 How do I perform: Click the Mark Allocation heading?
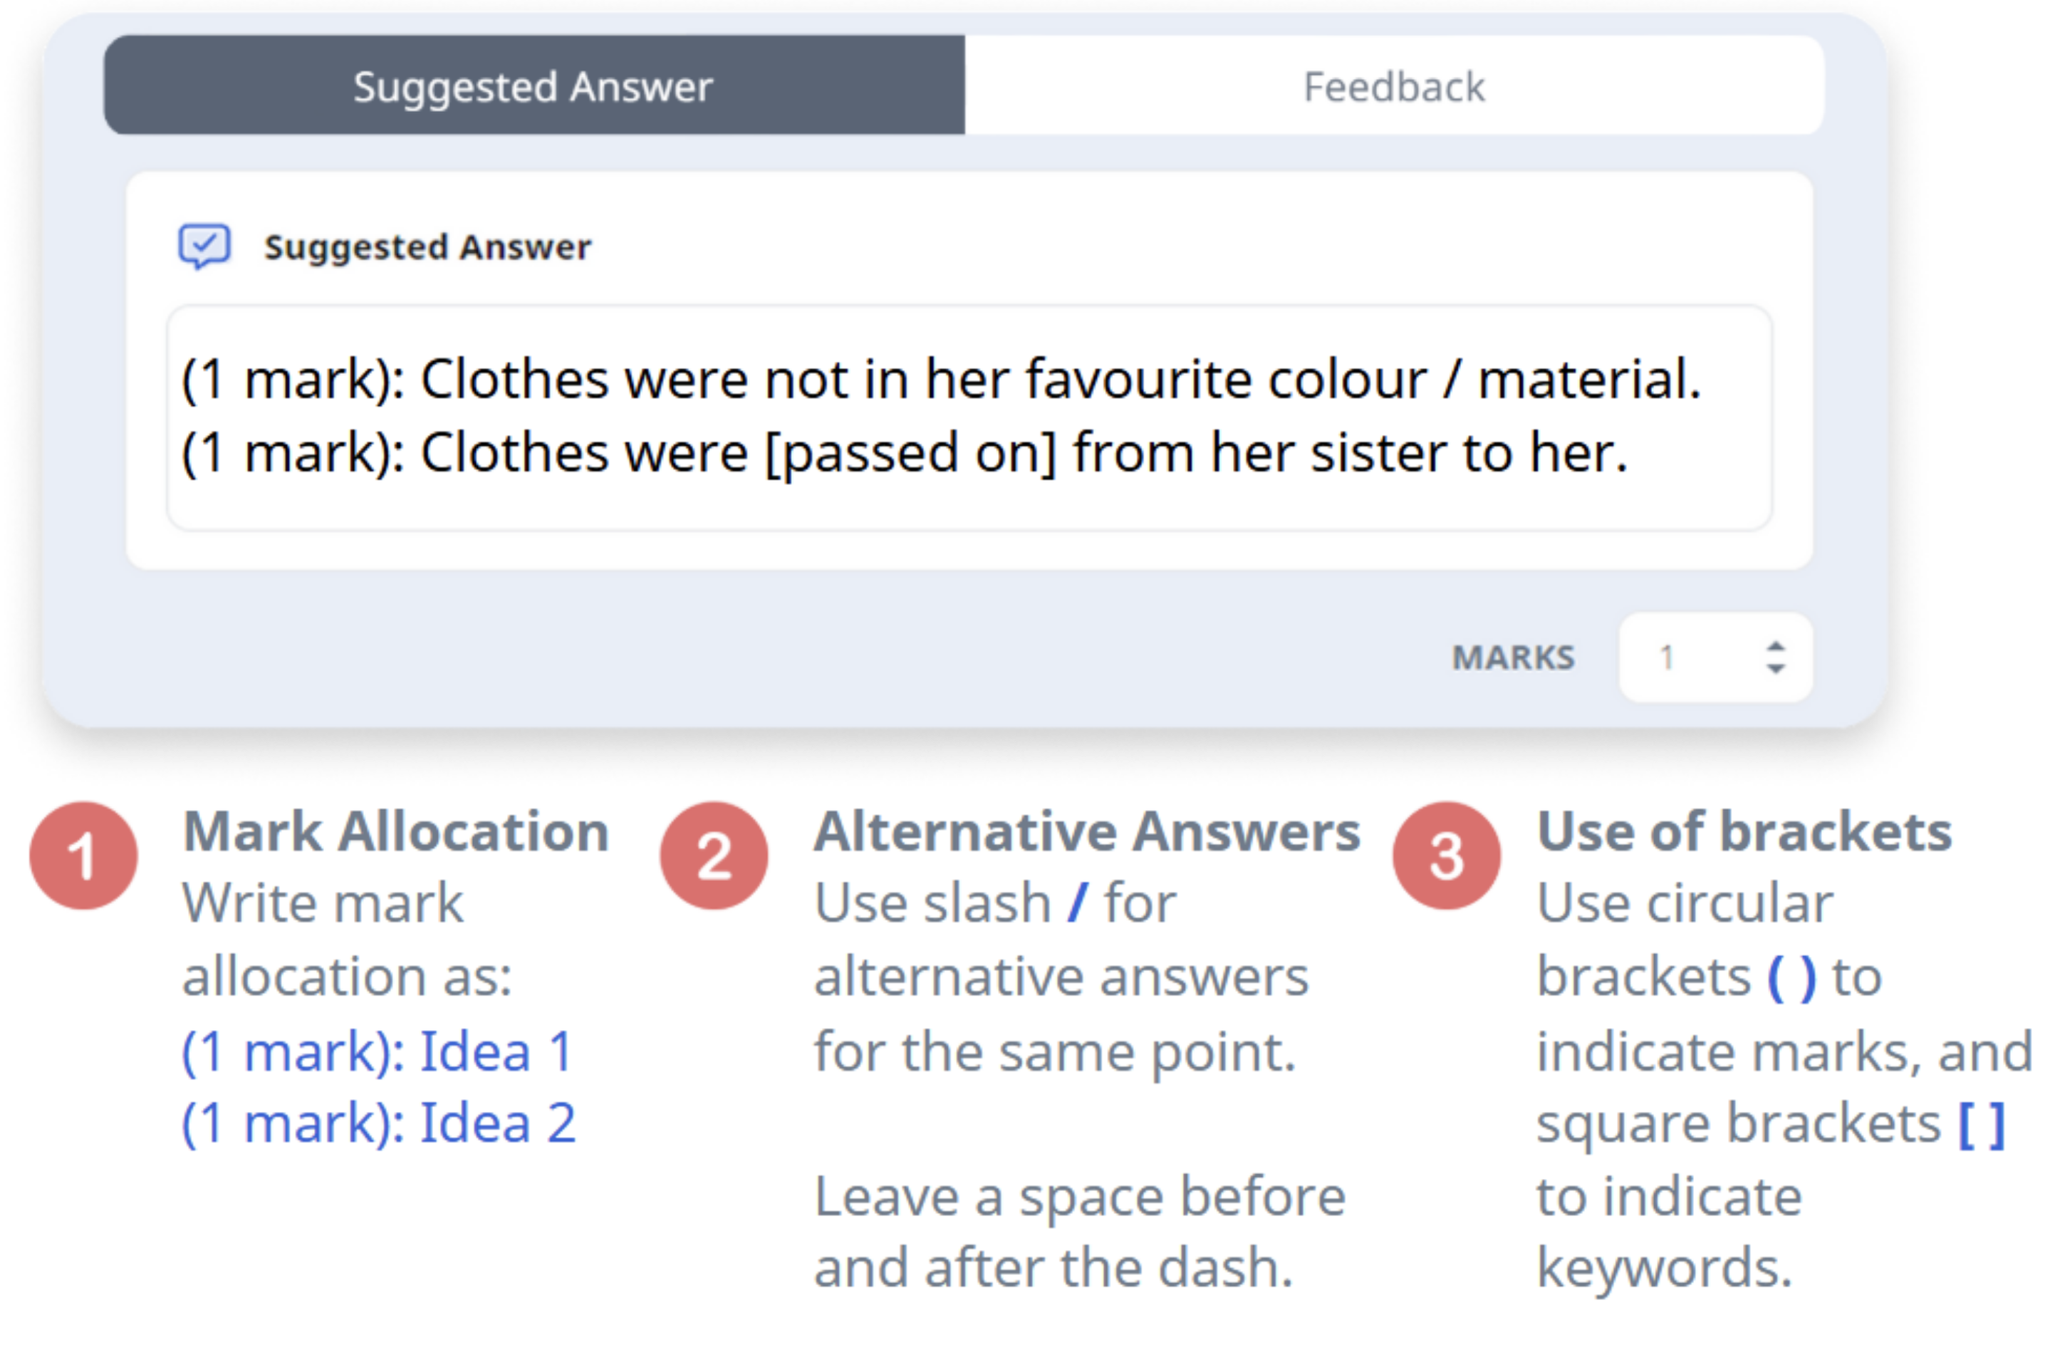[x=396, y=831]
